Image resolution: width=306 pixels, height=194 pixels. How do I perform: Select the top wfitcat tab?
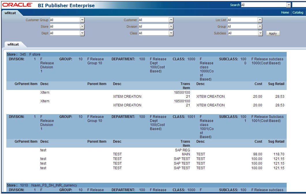(10, 13)
